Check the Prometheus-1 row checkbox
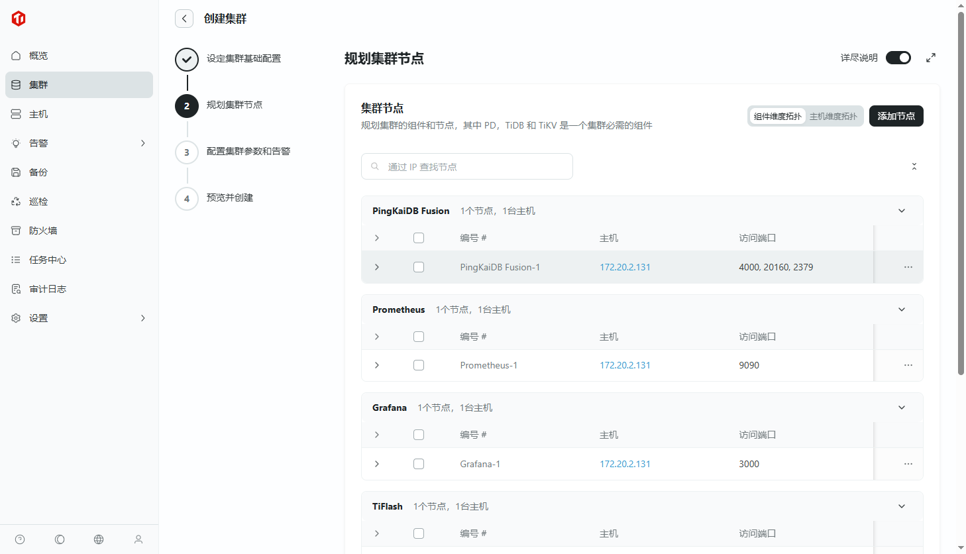The image size is (966, 554). pyautogui.click(x=419, y=365)
